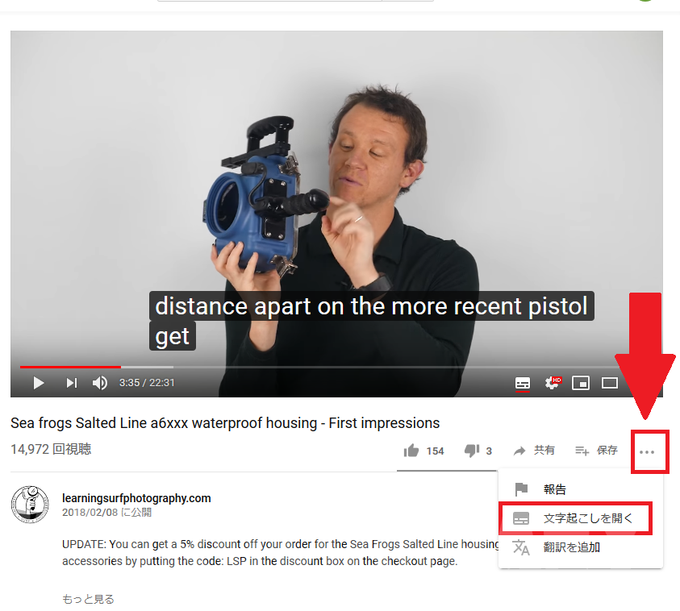This screenshot has height=611, width=680.
Task: Share the video via 共有
Action: (x=534, y=451)
